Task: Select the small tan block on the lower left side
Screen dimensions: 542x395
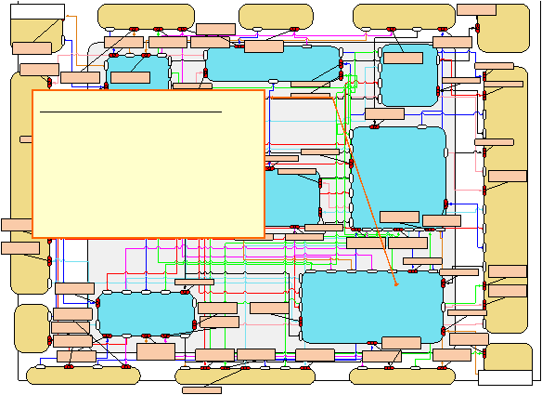Action: (32, 328)
